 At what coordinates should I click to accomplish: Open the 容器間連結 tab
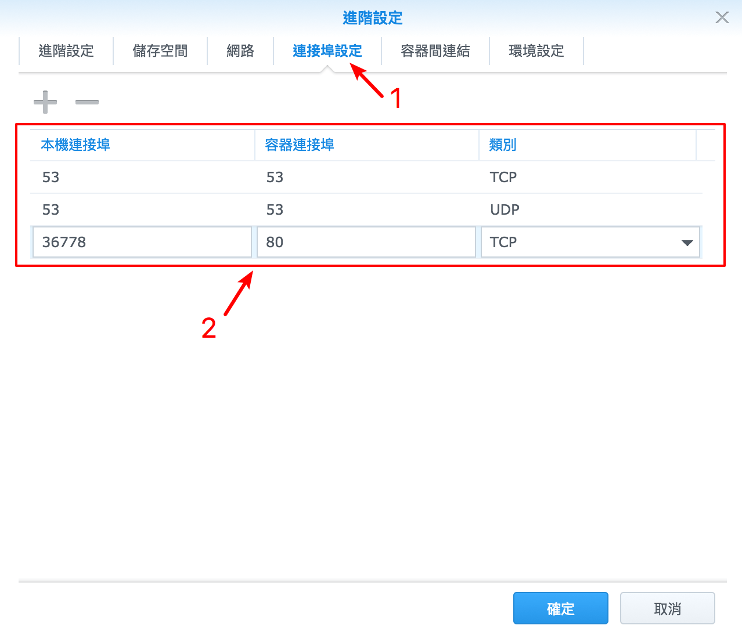[x=435, y=51]
